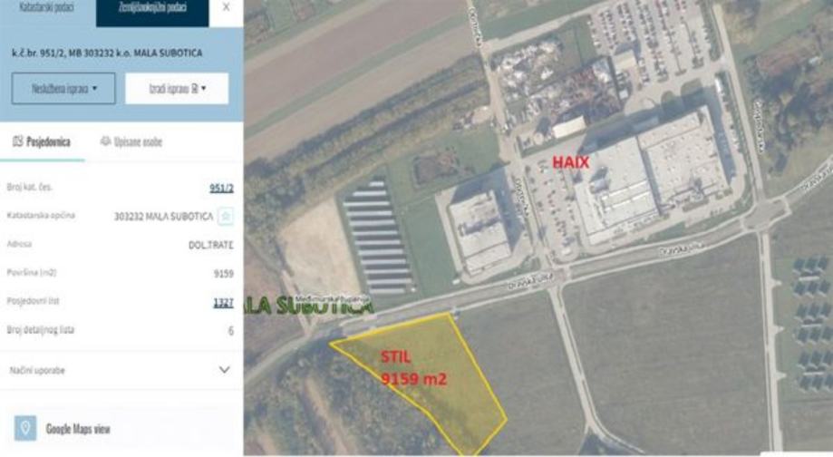The height and width of the screenshot is (457, 833).
Task: Click the HAIX label on the map
Action: (570, 162)
